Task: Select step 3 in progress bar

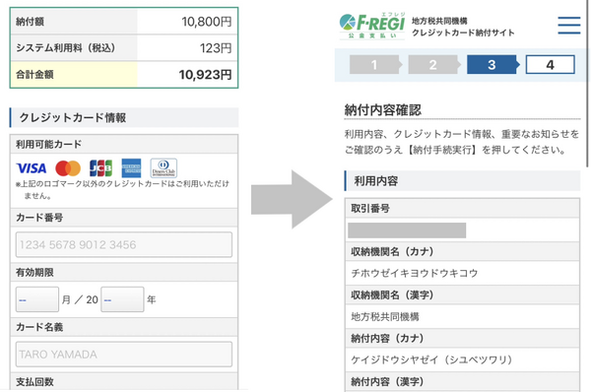Action: pos(492,64)
